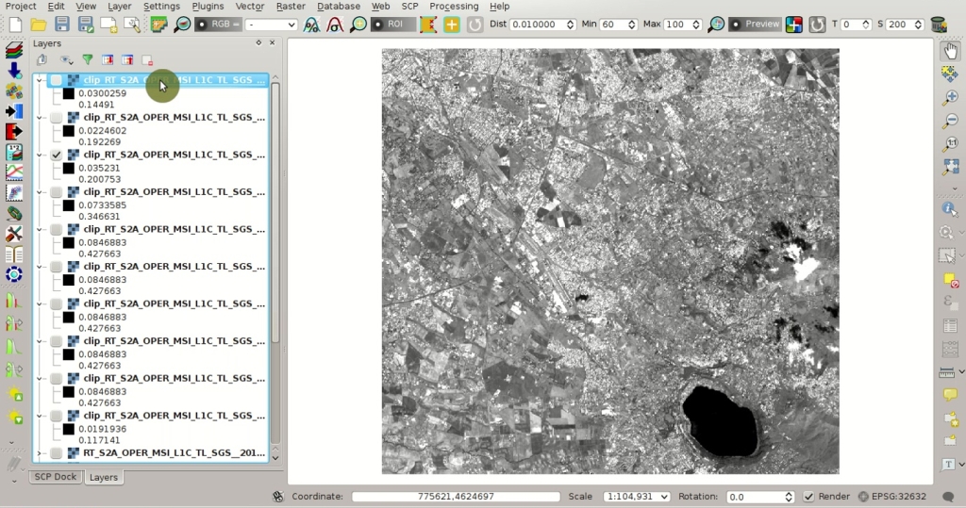Save the project with the floppy disk icon
Viewport: 966px width, 508px height.
(62, 25)
